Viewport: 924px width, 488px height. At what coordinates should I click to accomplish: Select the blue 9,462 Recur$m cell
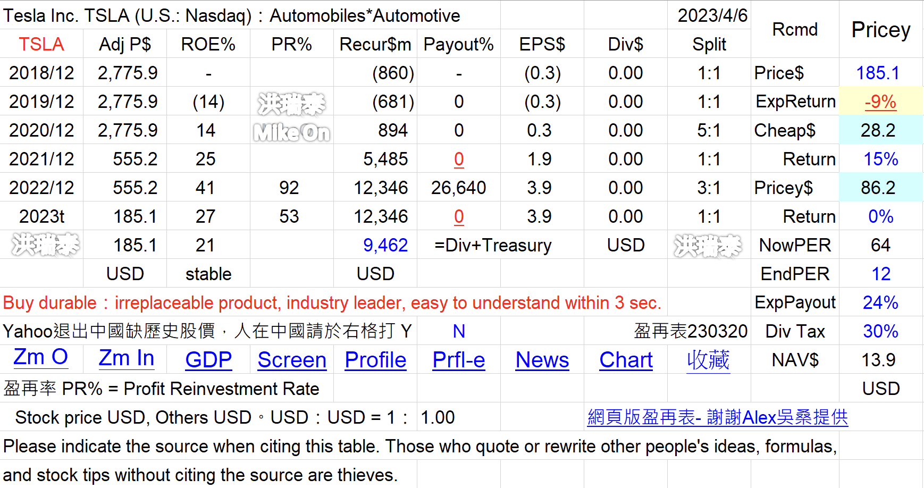[x=375, y=245]
